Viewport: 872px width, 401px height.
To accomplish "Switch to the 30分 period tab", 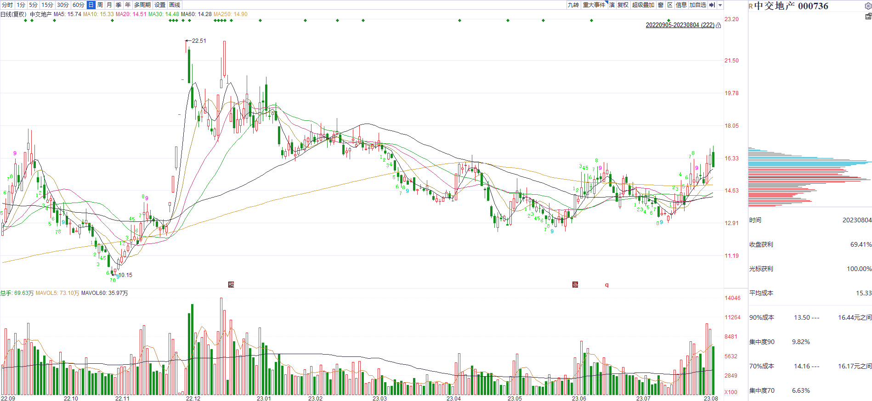I will pos(63,5).
